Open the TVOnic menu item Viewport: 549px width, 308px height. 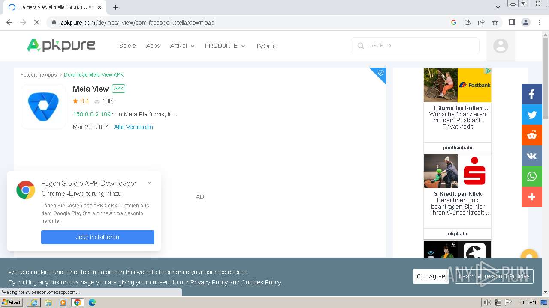point(265,46)
